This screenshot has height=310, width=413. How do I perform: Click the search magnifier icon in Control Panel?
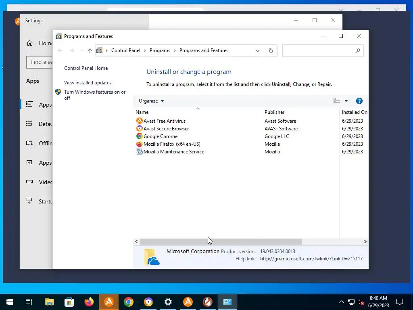point(357,50)
